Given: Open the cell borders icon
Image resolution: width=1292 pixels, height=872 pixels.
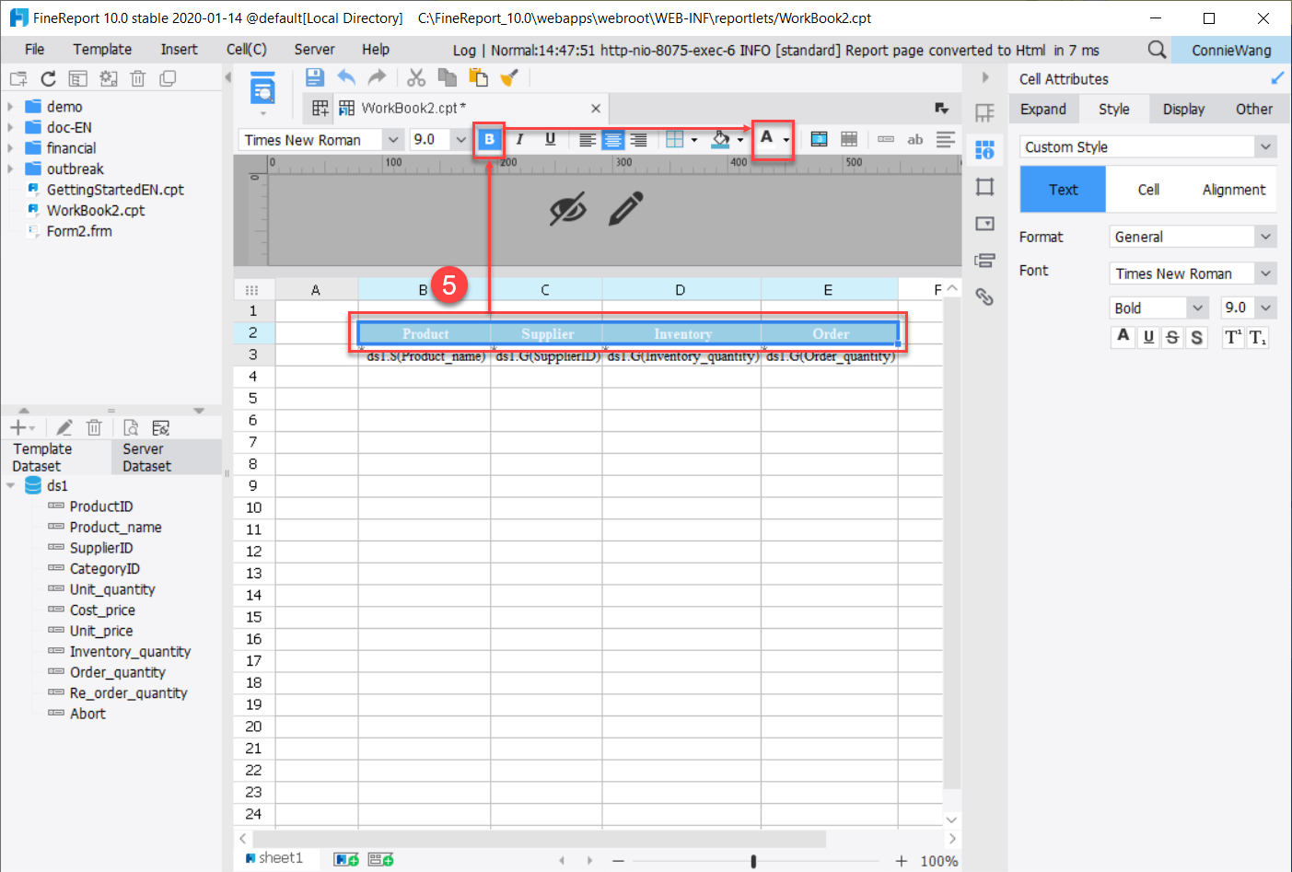Looking at the screenshot, I should pyautogui.click(x=676, y=139).
